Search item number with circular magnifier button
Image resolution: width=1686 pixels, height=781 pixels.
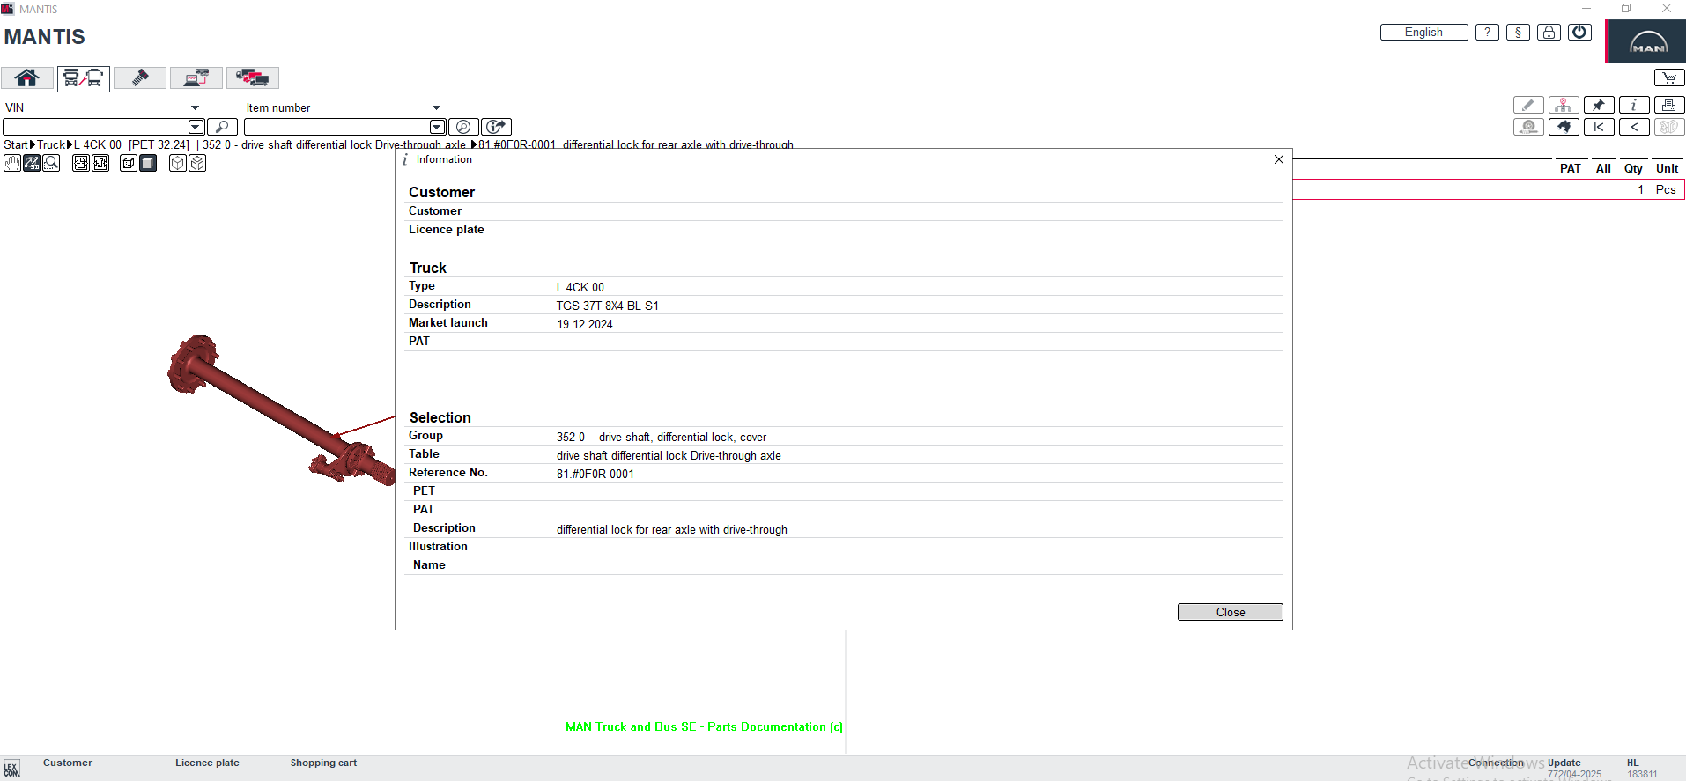[463, 127]
